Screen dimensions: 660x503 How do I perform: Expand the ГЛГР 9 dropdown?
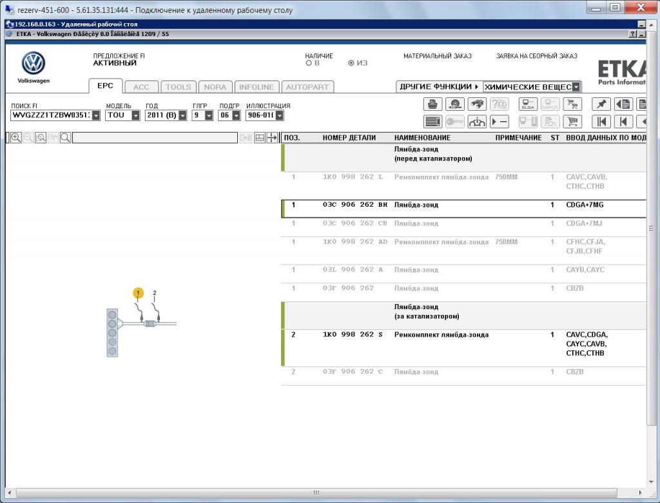pyautogui.click(x=209, y=115)
